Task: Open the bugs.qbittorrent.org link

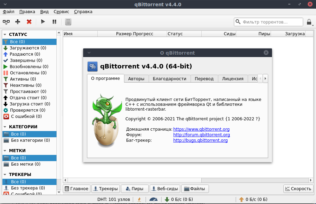Action: pos(200,140)
